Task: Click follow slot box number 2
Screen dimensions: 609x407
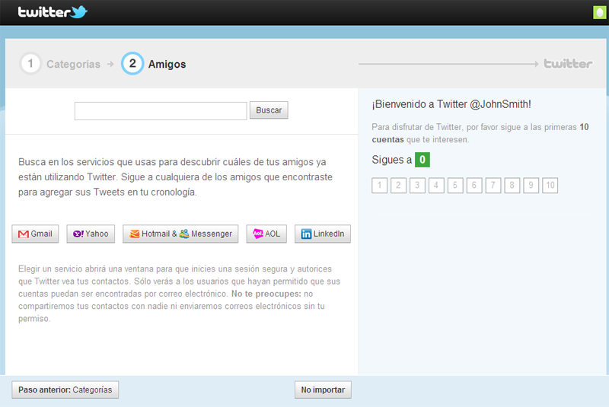Action: (398, 186)
